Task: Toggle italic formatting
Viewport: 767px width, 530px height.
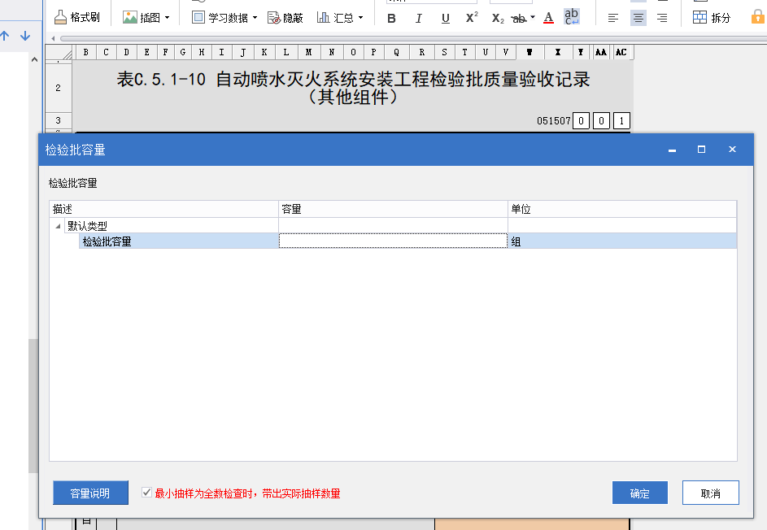Action: click(x=418, y=19)
